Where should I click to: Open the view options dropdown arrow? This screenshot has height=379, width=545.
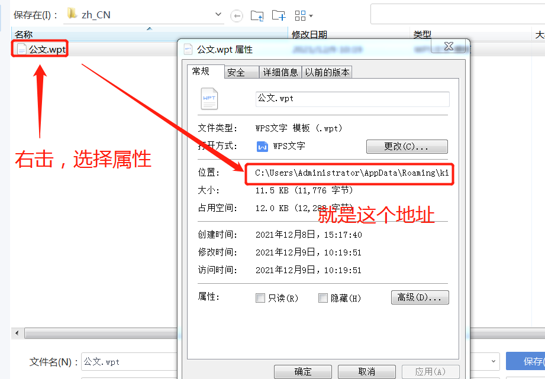[311, 16]
